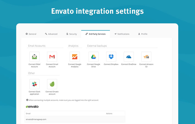Switch to the Profile tab

143,34
